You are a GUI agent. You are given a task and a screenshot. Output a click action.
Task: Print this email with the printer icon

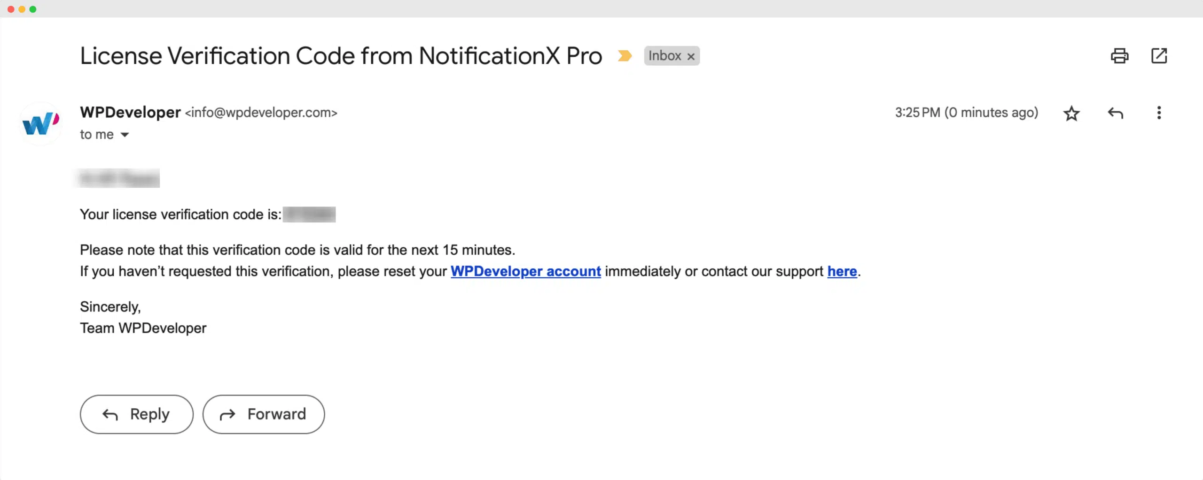click(x=1119, y=56)
